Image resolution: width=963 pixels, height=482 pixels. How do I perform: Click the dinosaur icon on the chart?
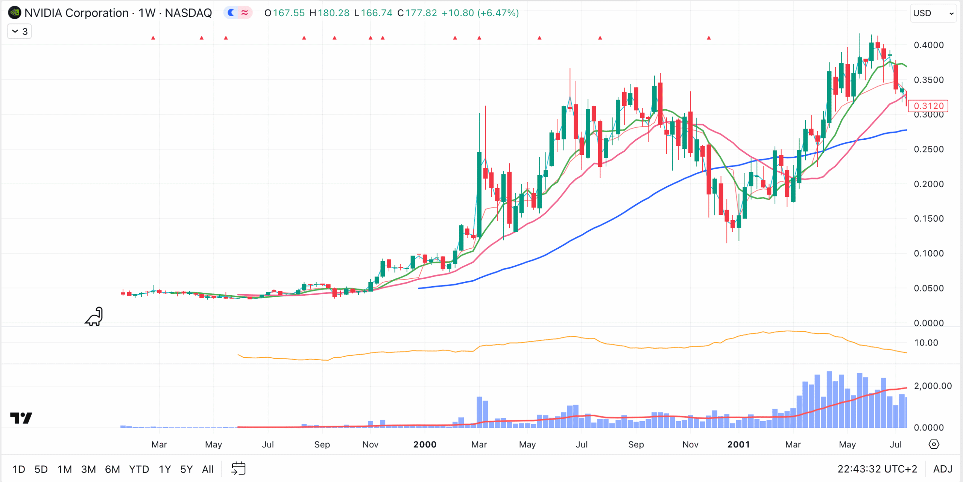point(94,316)
